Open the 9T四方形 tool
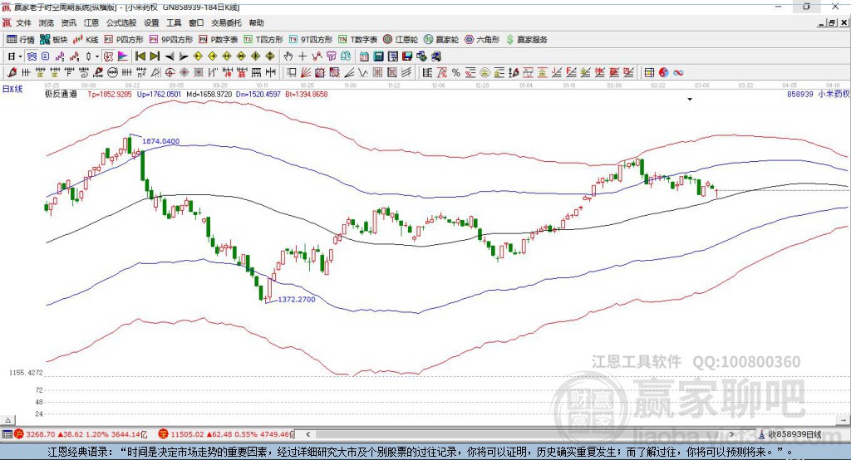This screenshot has width=851, height=460. [x=310, y=40]
